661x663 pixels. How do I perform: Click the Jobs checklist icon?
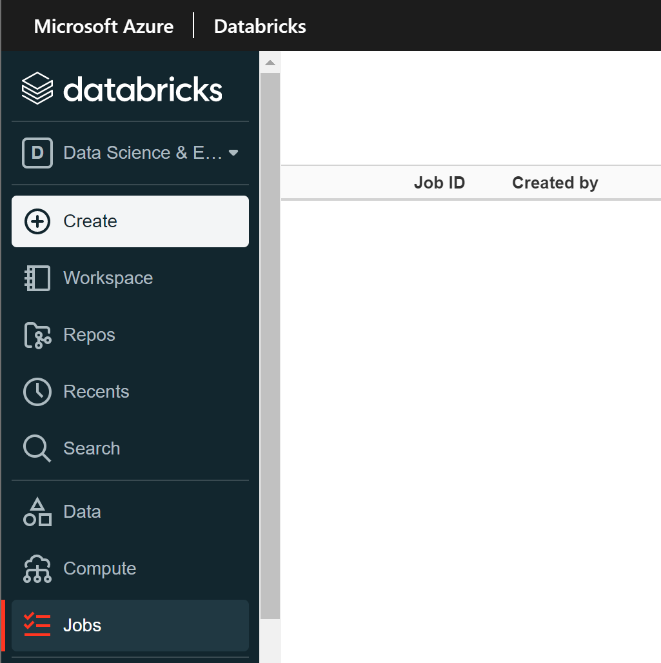click(x=37, y=625)
